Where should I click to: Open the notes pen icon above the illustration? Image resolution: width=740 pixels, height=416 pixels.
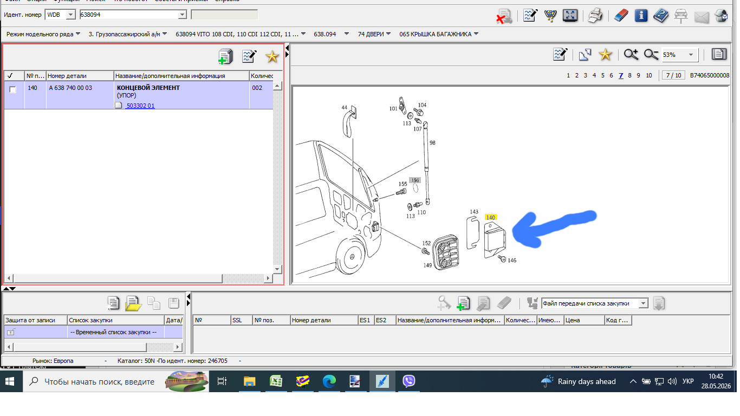pos(560,55)
